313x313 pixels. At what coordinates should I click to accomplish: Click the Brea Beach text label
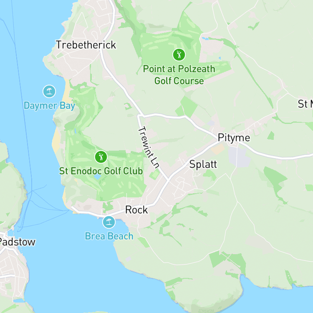[109, 236]
